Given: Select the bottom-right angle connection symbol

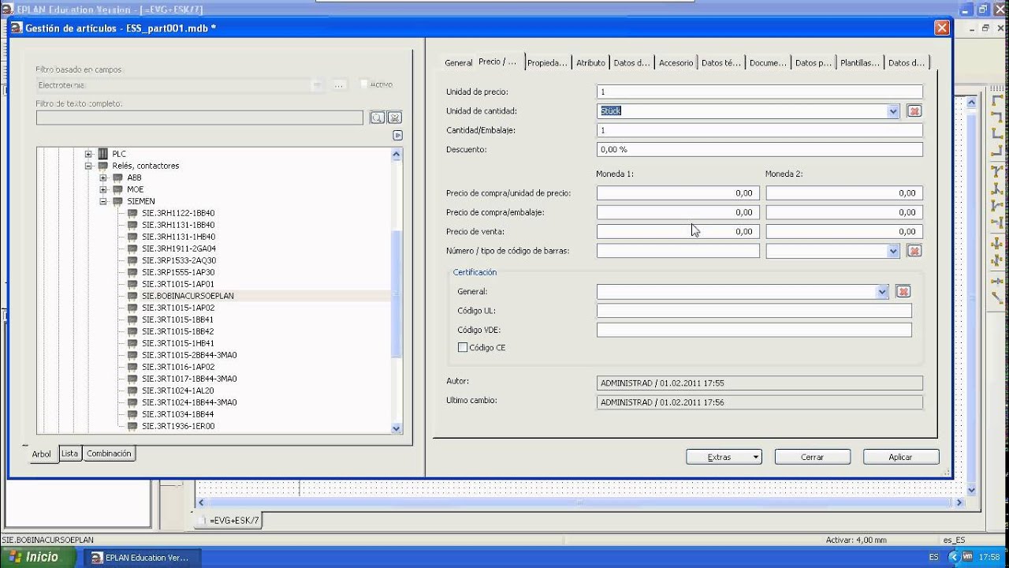Looking at the screenshot, I should pyautogui.click(x=997, y=150).
